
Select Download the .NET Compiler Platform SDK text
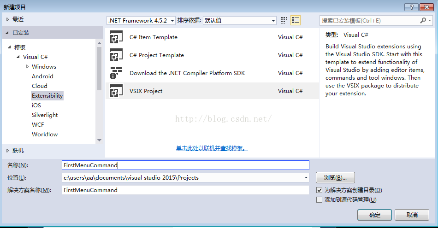(x=187, y=73)
